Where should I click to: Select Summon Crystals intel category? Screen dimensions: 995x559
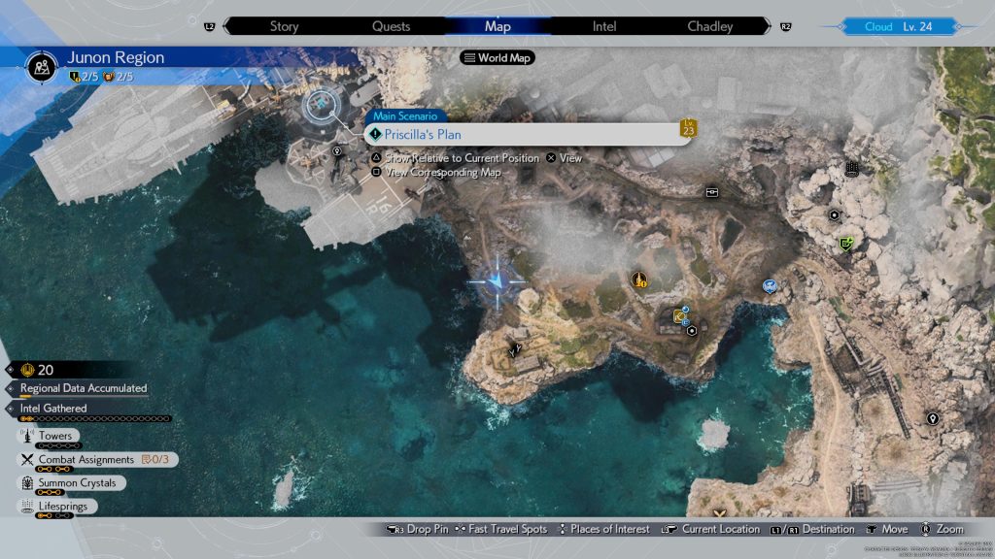76,482
